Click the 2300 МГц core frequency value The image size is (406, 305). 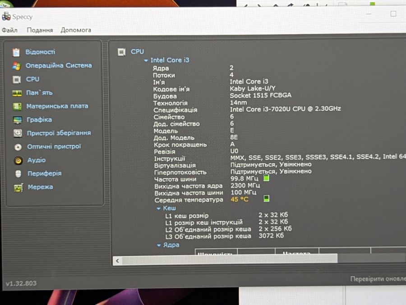[245, 186]
